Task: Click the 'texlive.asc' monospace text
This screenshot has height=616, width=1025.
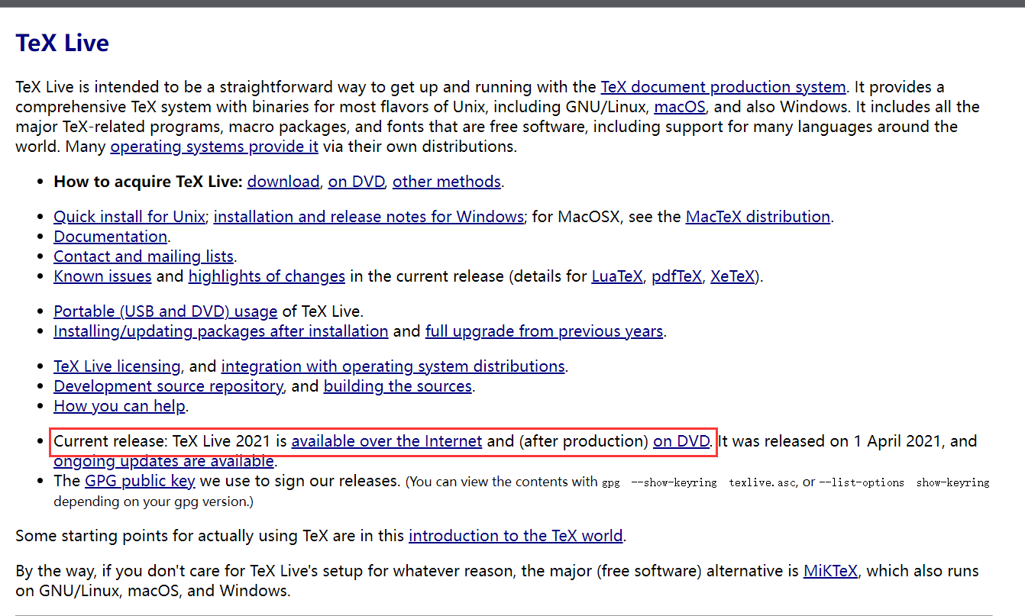Action: click(x=763, y=482)
